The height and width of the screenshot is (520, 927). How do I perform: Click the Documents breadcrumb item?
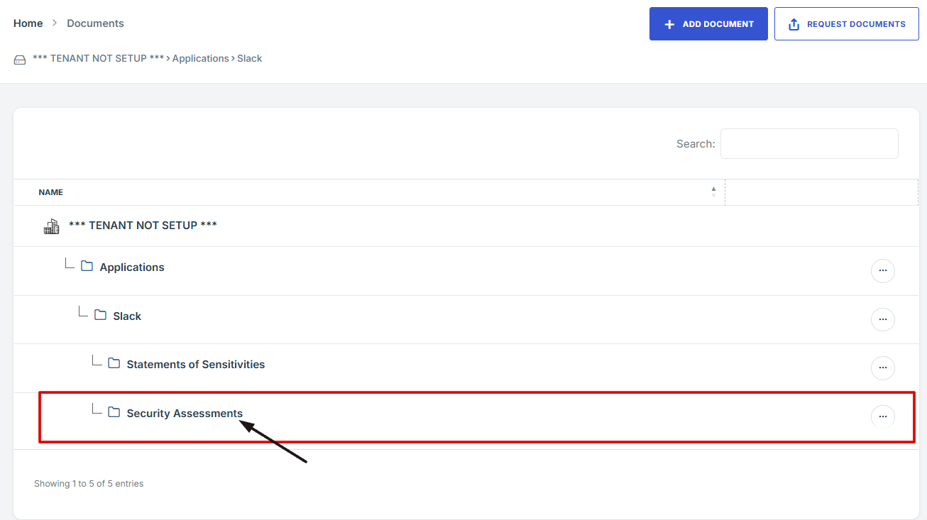(95, 23)
